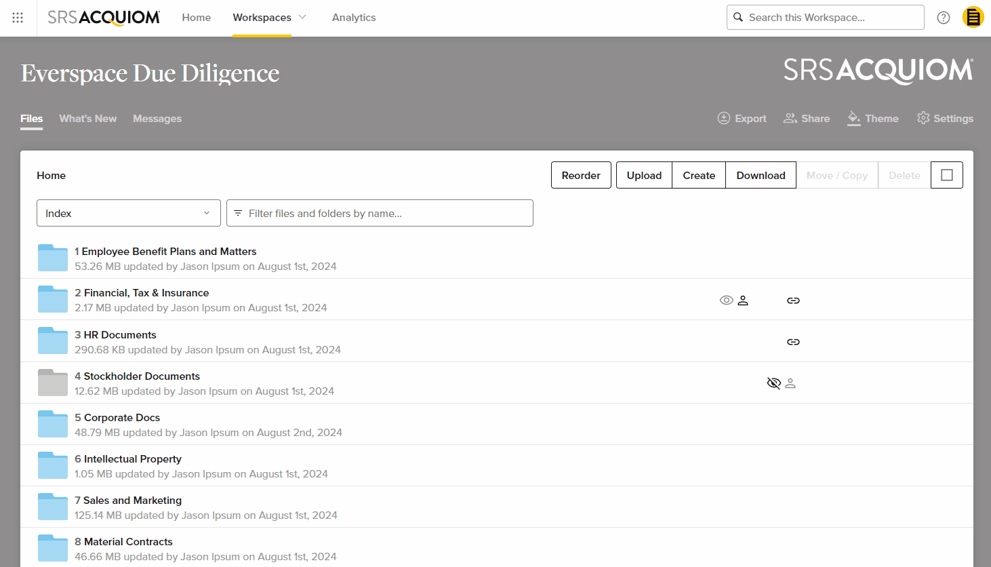The image size is (991, 567).
Task: Open the Analytics nav item
Action: pyautogui.click(x=354, y=18)
